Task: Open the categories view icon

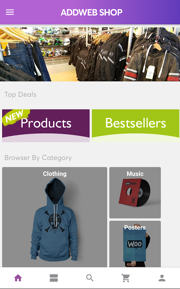Action: (x=54, y=278)
